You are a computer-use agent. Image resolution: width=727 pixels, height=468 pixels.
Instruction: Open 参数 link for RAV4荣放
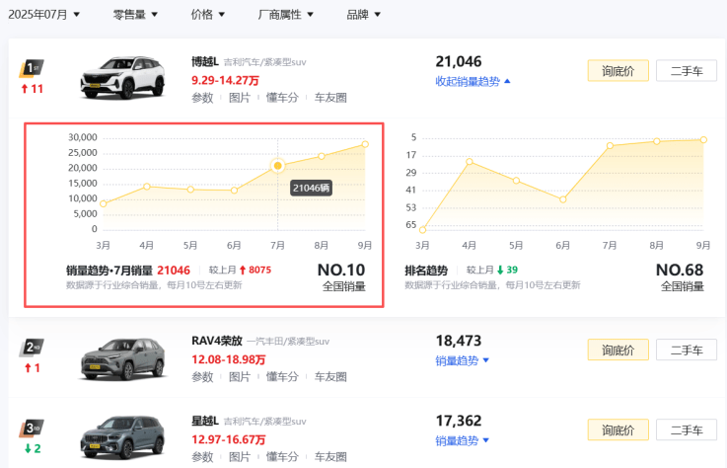pos(202,377)
